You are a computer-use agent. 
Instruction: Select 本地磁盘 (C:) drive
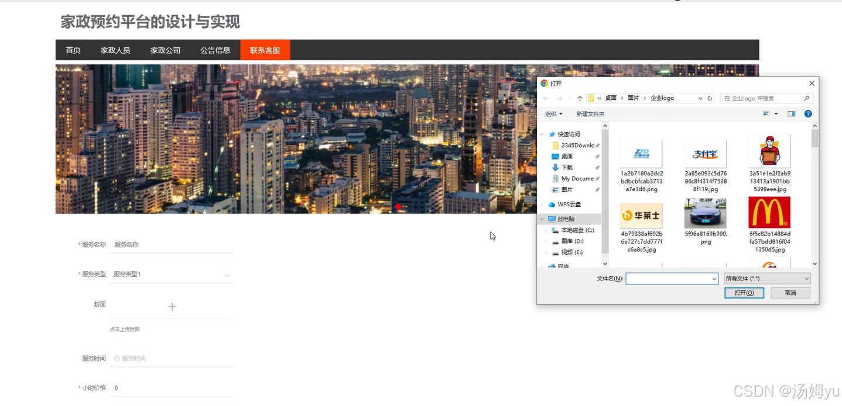coord(577,230)
